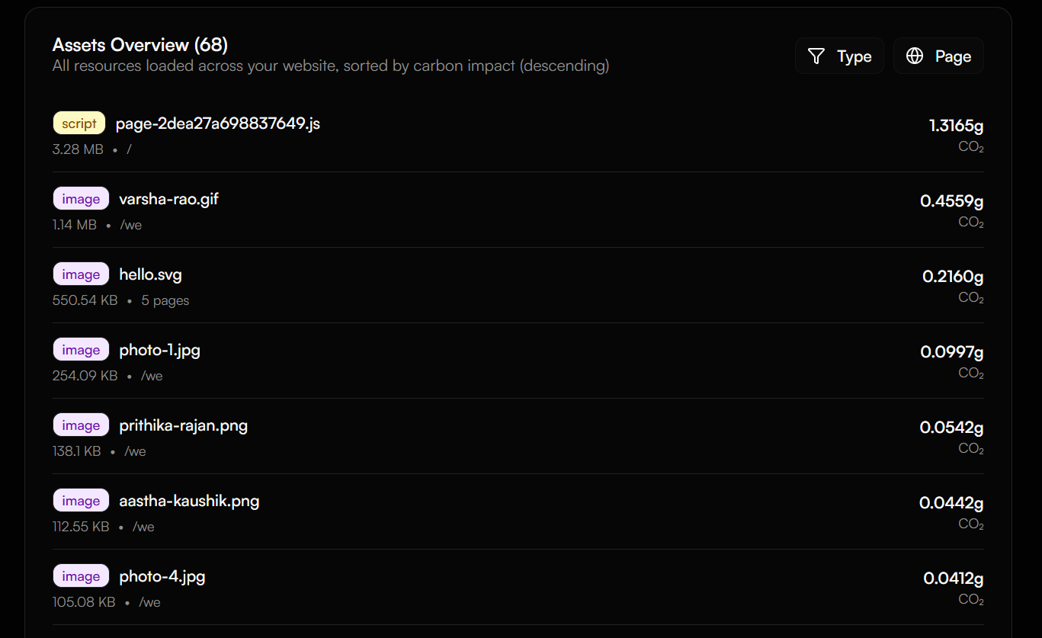The height and width of the screenshot is (638, 1042).
Task: Click the 1.3165g carbon value
Action: 956,126
